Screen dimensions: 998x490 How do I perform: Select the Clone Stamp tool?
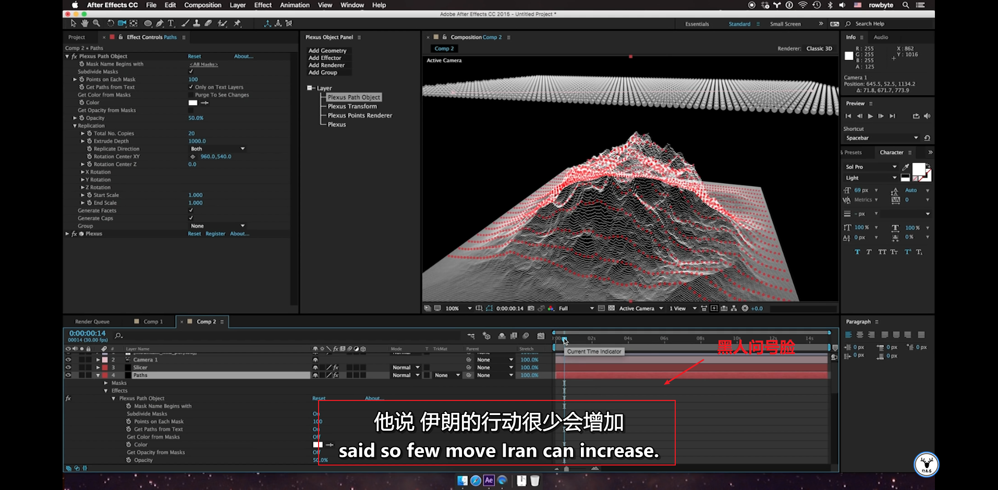(197, 23)
